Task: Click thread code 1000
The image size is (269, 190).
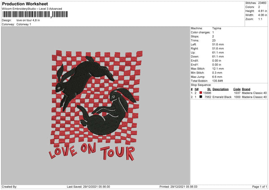Action: 237,97
